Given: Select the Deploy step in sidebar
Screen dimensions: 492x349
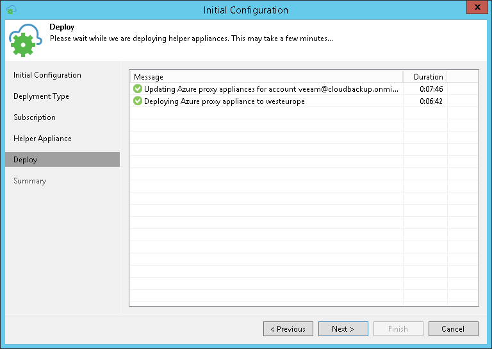Looking at the screenshot, I should pos(26,160).
